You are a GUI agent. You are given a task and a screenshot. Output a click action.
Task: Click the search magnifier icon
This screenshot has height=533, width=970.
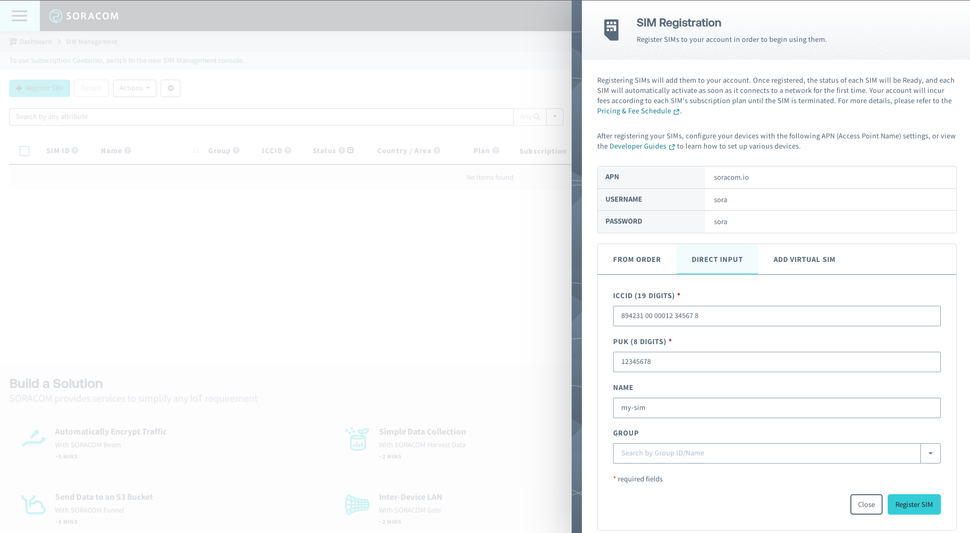coord(536,117)
